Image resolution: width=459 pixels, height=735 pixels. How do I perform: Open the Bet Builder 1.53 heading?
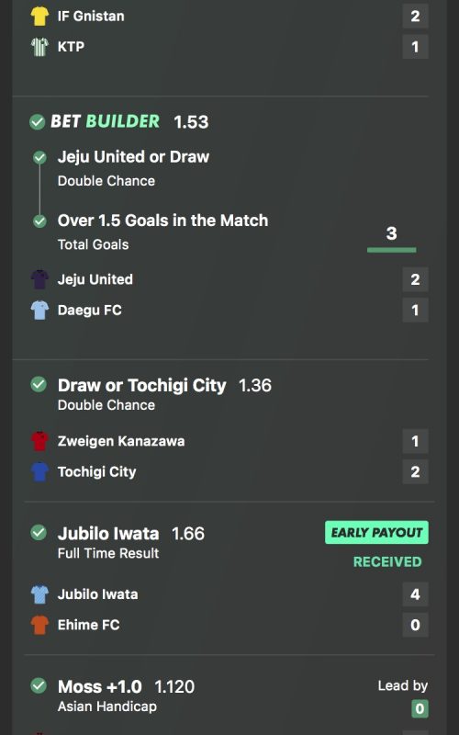[129, 122]
